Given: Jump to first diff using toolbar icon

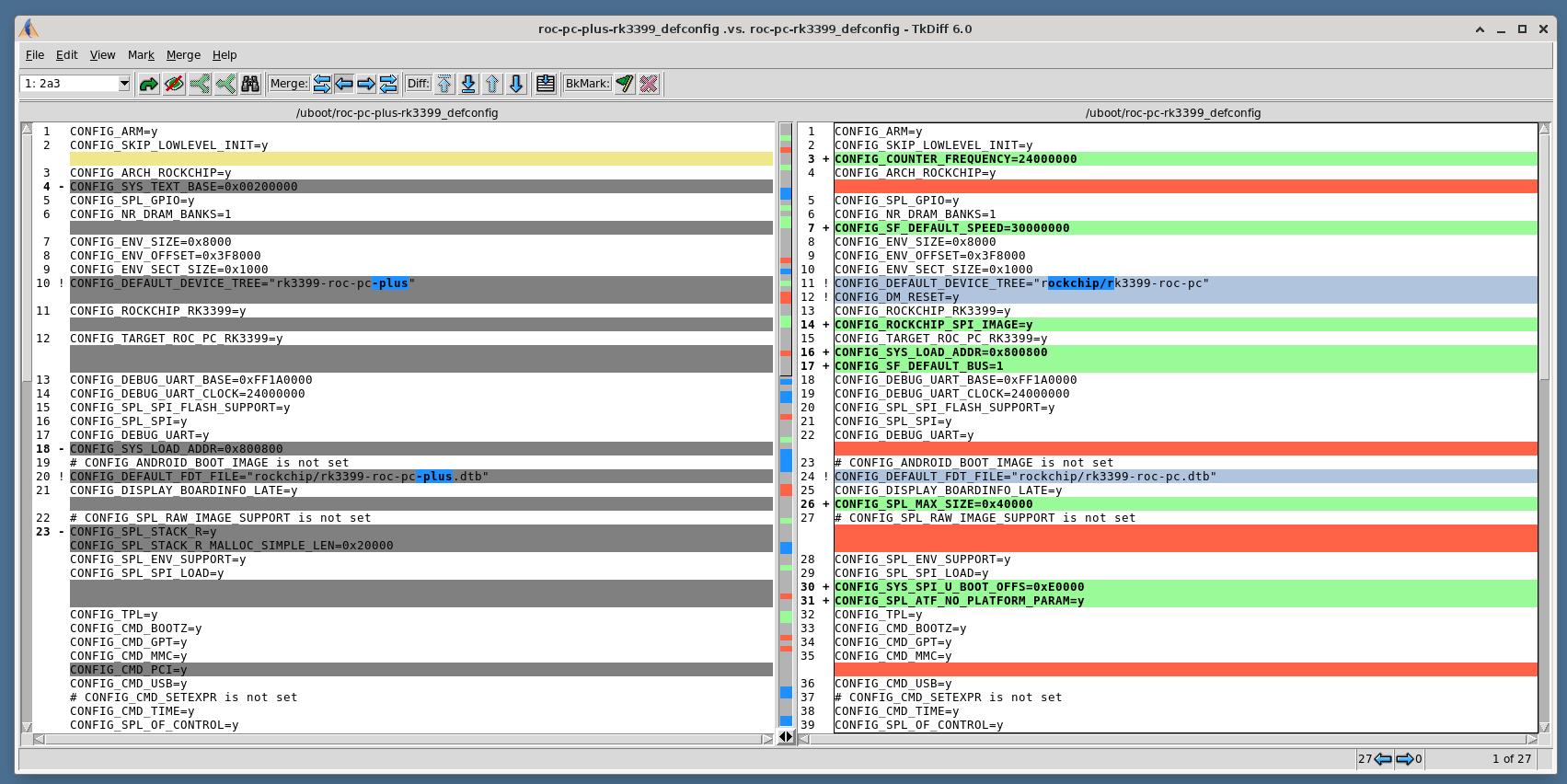Looking at the screenshot, I should (444, 84).
